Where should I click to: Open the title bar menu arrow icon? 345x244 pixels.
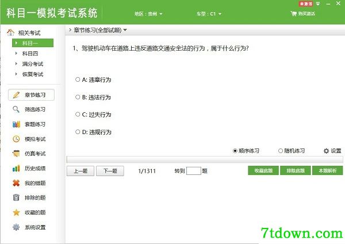[x=318, y=4]
